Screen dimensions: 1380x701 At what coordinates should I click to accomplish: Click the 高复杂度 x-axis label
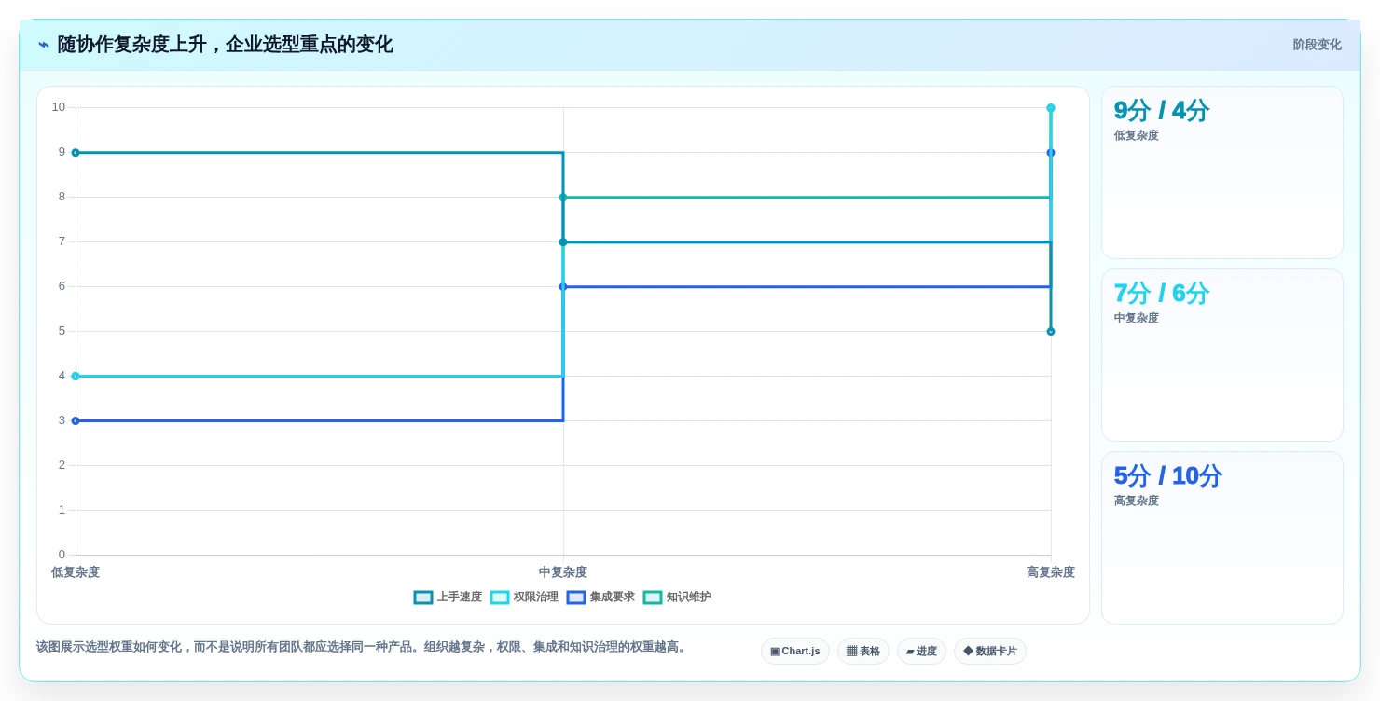pos(1051,572)
